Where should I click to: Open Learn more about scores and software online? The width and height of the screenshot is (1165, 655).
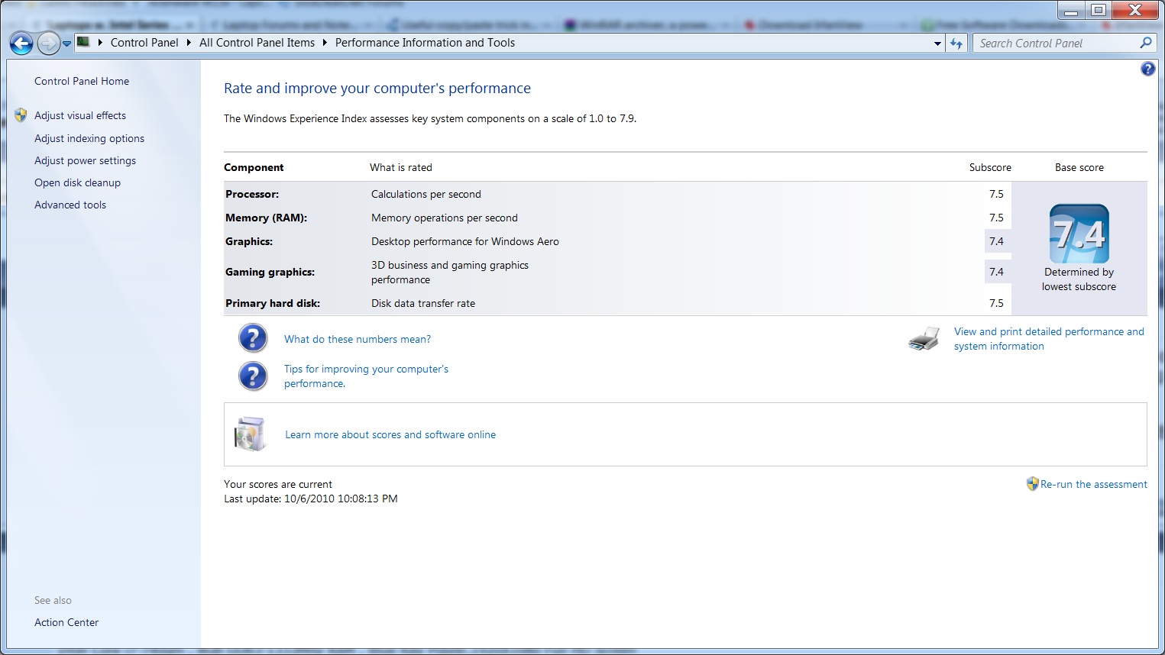tap(390, 434)
